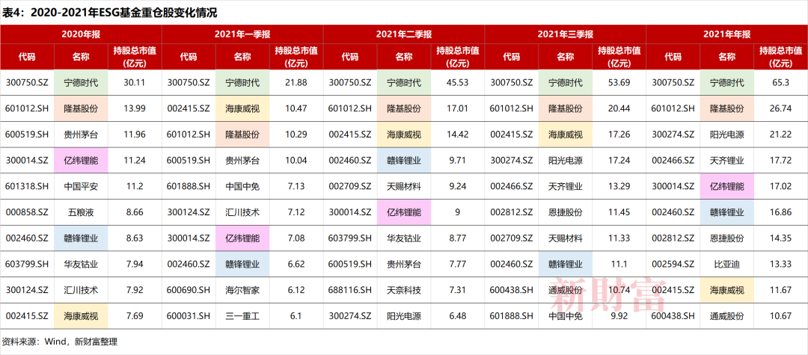This screenshot has height=355, width=808.
Task: Select the holding value 8.63
Action: (135, 238)
